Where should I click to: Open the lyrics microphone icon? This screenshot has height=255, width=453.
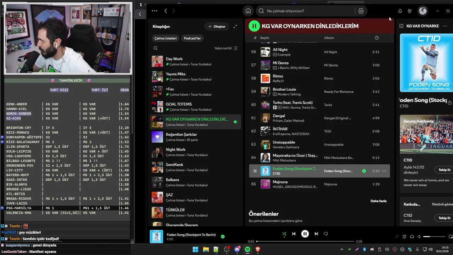[x=397, y=237]
